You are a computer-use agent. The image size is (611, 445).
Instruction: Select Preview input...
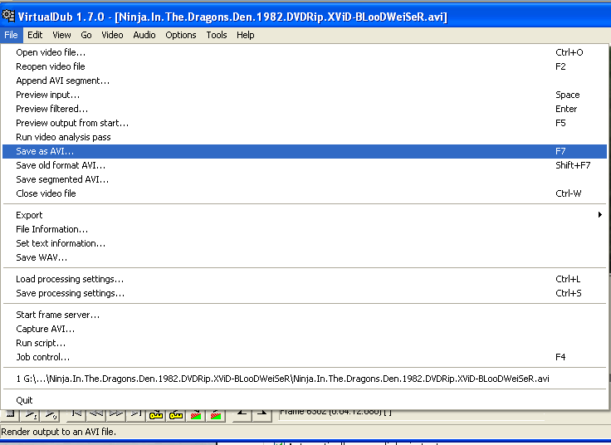pyautogui.click(x=305, y=95)
